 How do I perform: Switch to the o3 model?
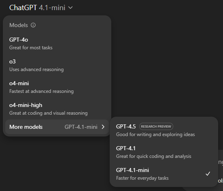[57, 65]
